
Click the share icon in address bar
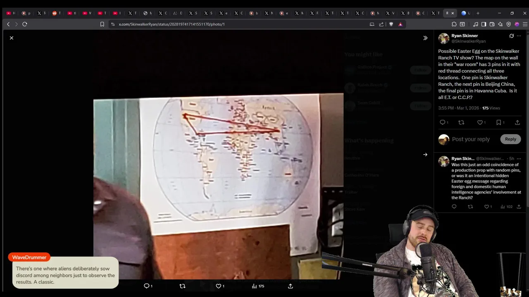click(x=381, y=24)
